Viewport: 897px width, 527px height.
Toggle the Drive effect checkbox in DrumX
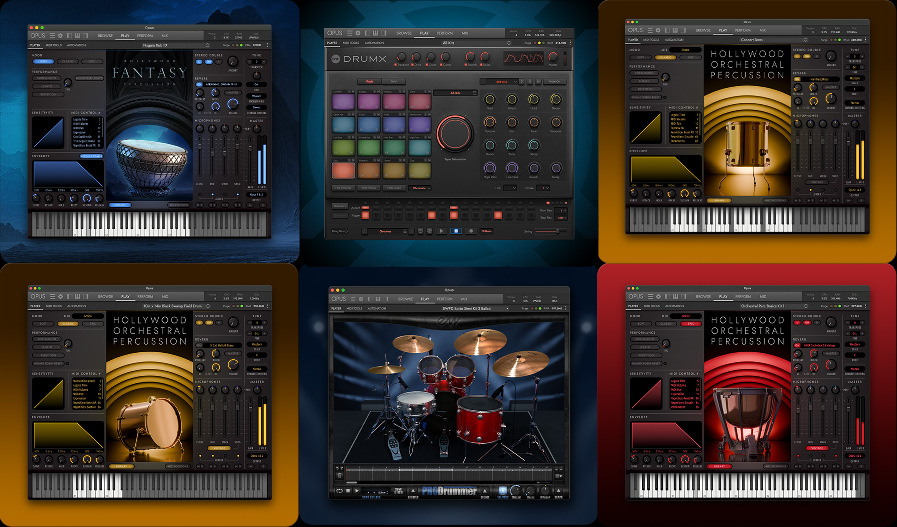pyautogui.click(x=413, y=65)
